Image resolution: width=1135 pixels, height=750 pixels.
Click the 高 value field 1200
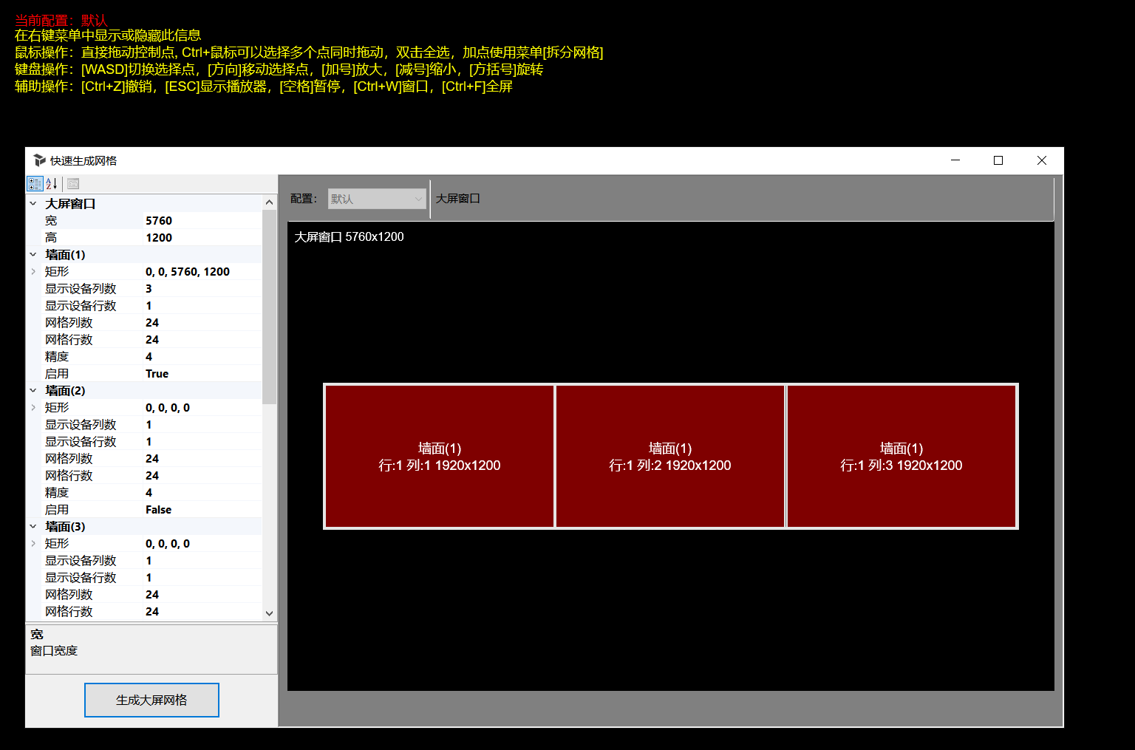tap(201, 238)
